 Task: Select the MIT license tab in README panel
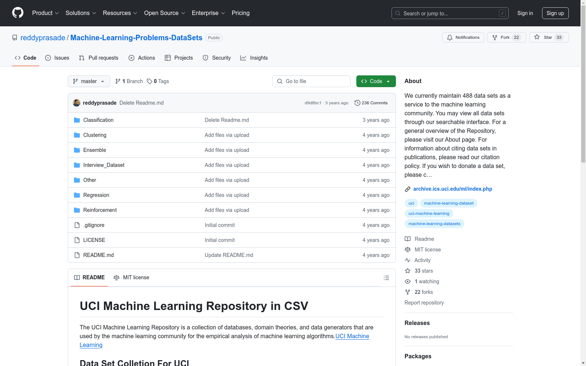(131, 277)
